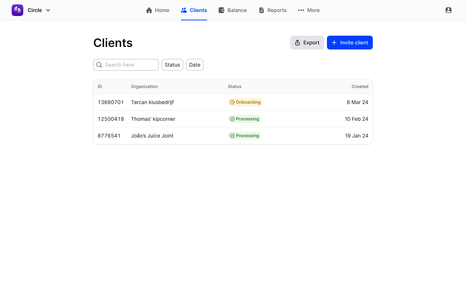This screenshot has height=291, width=466.
Task: Open Thomas' kipcorner organization
Action: (x=153, y=119)
